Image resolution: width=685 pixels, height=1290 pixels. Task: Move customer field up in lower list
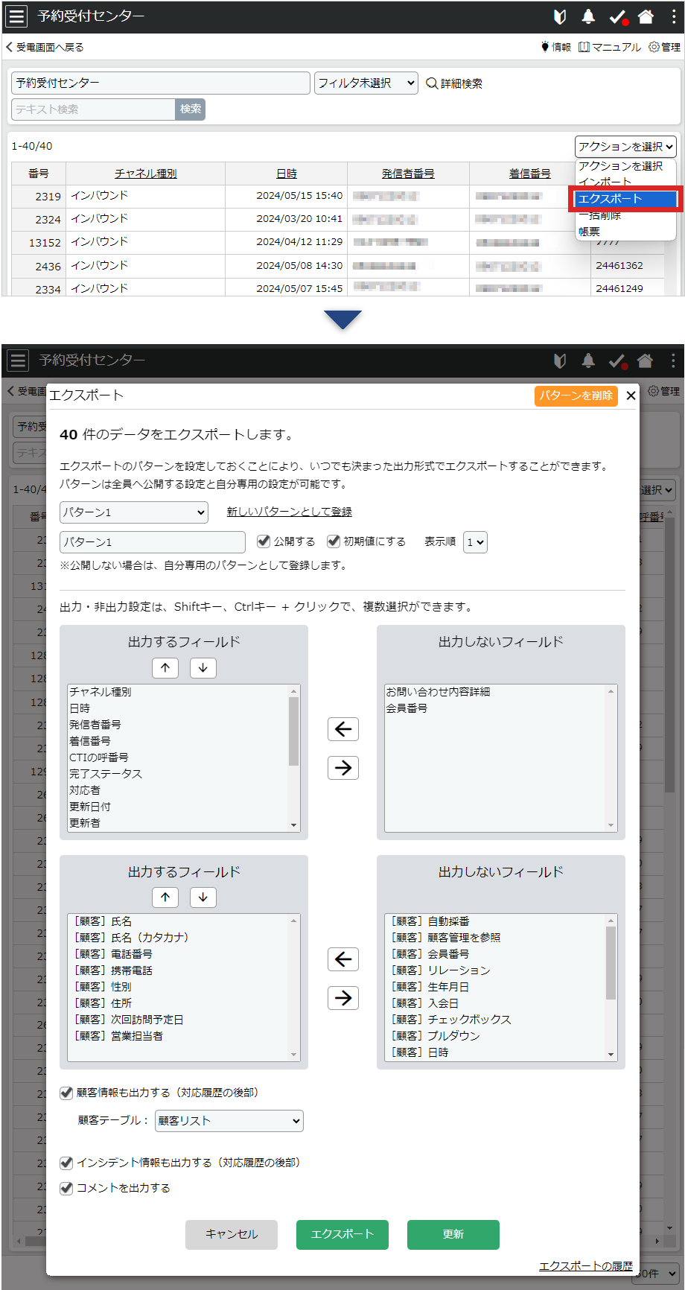tap(165, 897)
